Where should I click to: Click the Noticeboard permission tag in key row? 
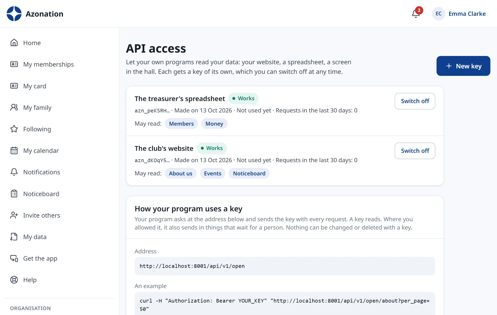(249, 173)
